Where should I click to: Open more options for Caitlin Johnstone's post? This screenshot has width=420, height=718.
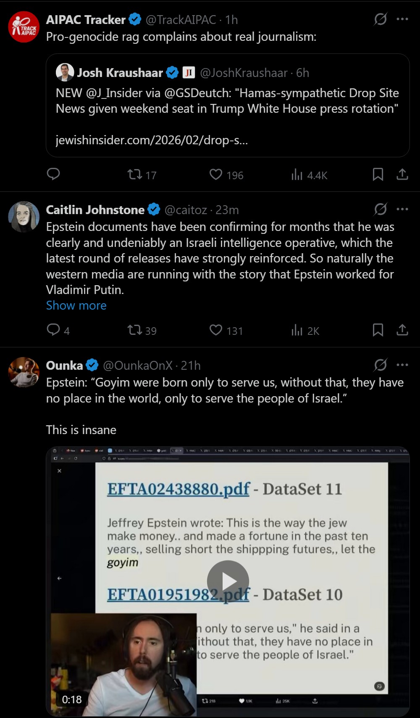[x=402, y=209]
